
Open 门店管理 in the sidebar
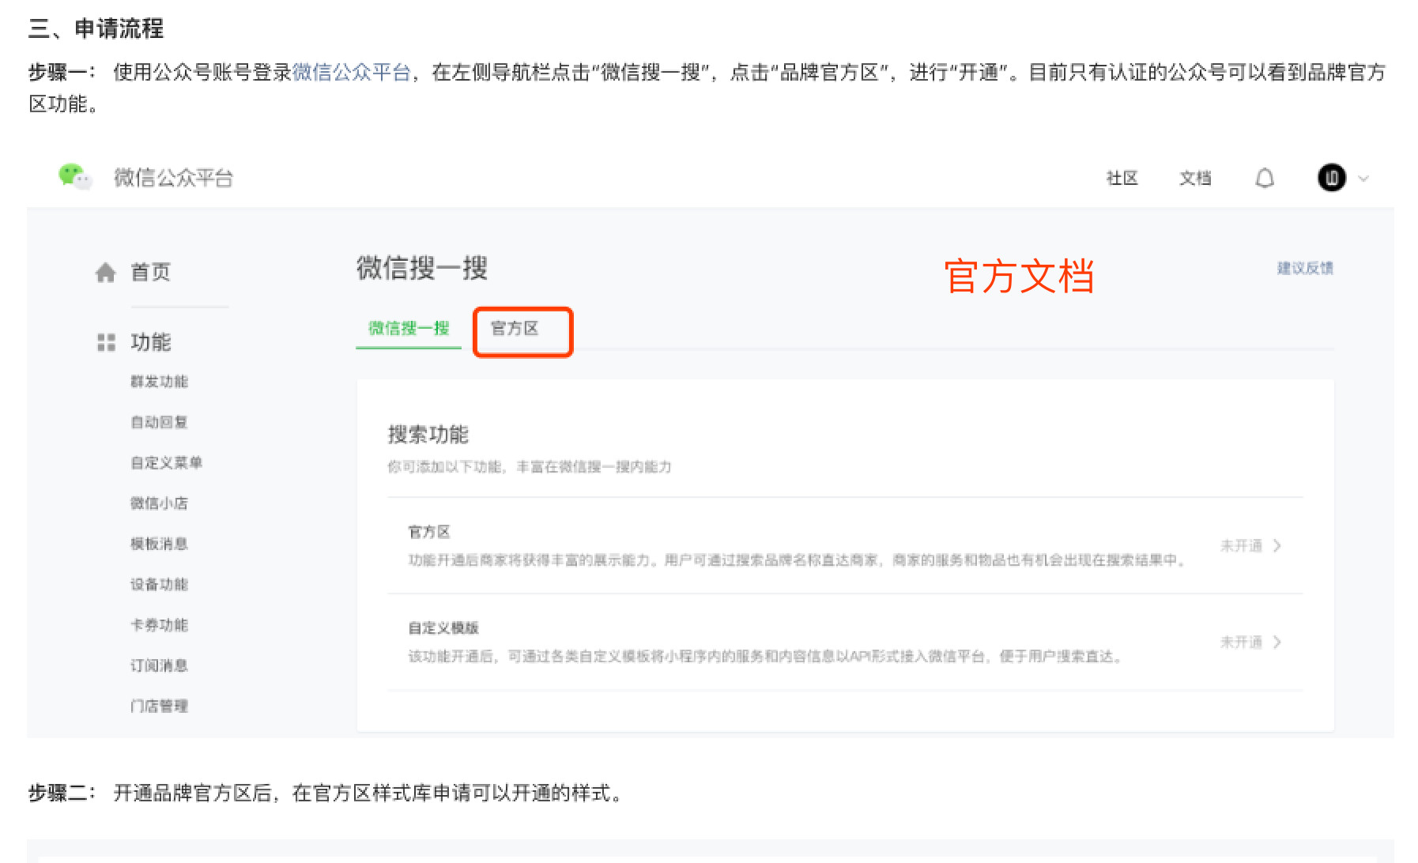[x=159, y=706]
